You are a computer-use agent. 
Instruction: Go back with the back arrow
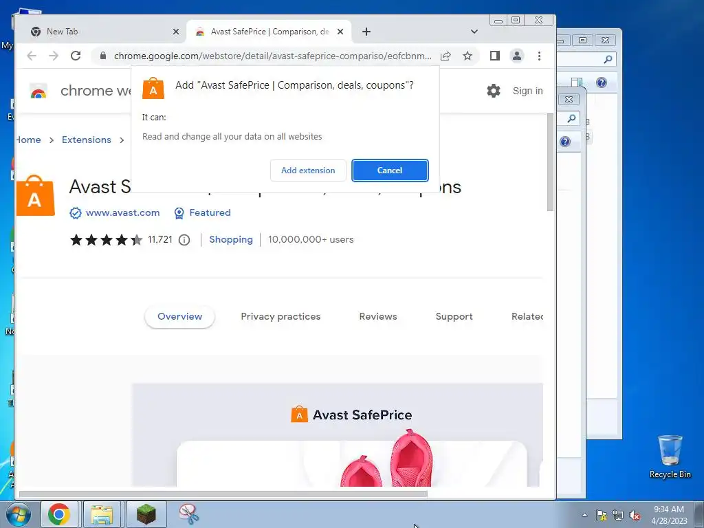pos(32,56)
